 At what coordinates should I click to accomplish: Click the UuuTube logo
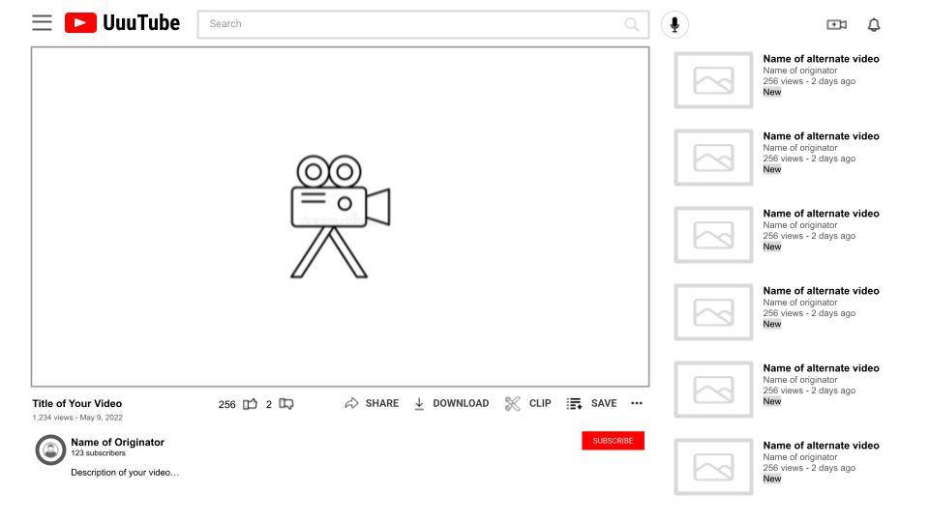click(x=122, y=23)
